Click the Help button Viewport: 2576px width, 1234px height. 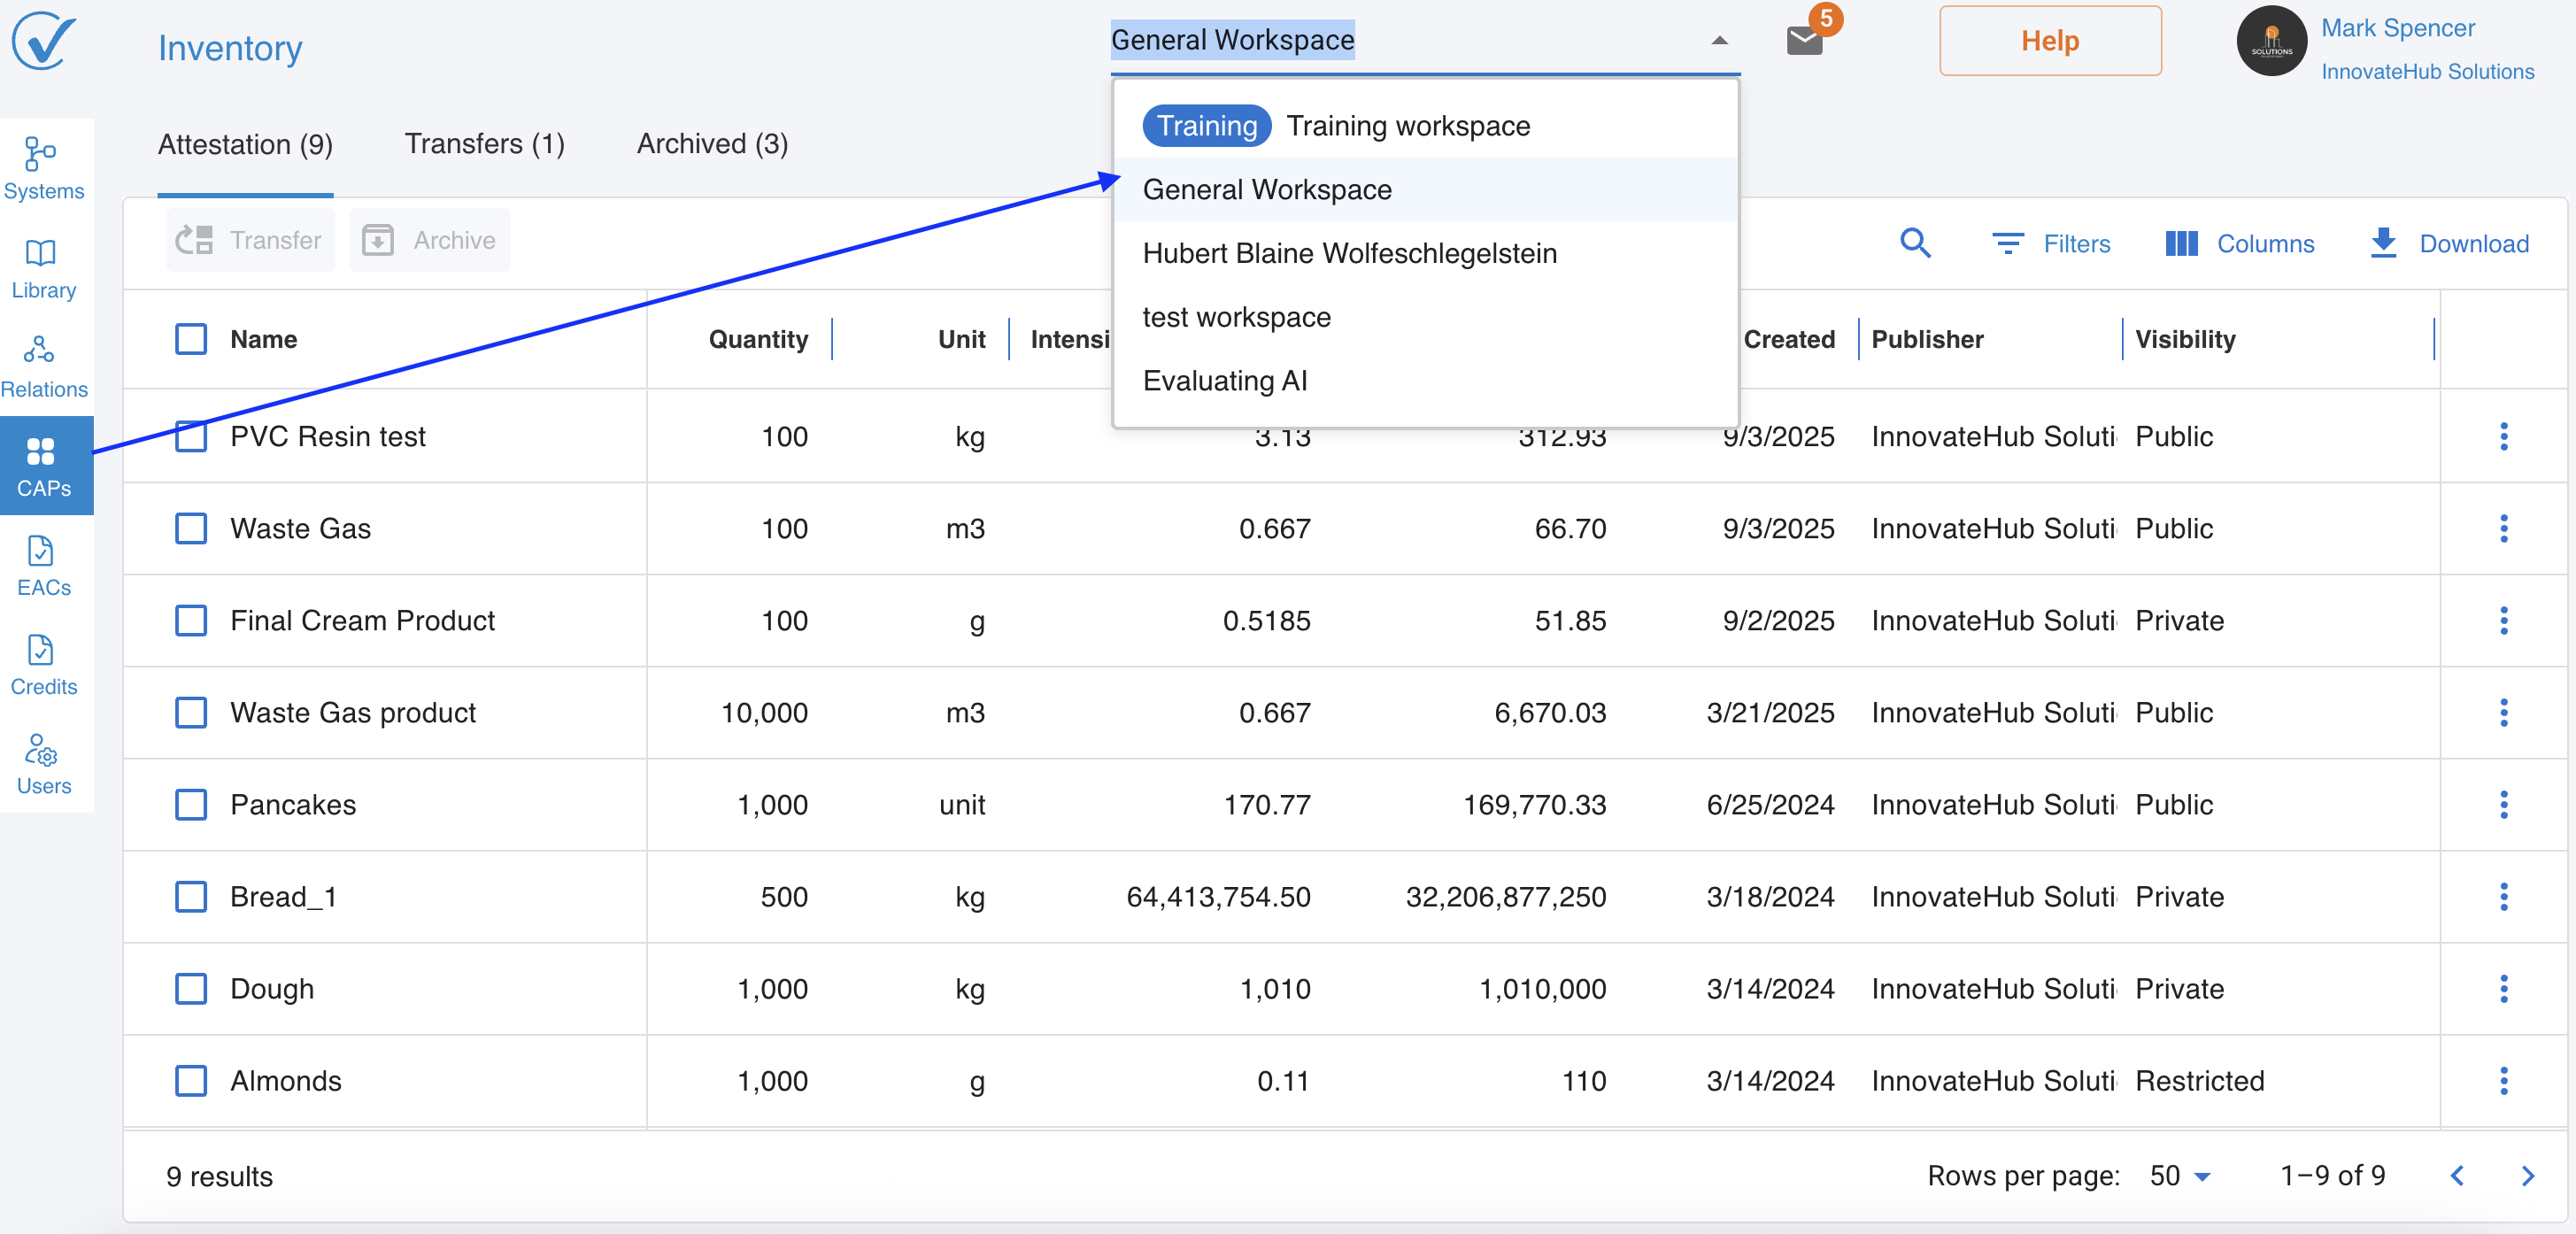click(2049, 41)
